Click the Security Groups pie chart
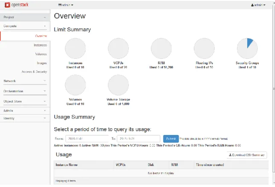This screenshot has width=275, height=187. tap(247, 49)
